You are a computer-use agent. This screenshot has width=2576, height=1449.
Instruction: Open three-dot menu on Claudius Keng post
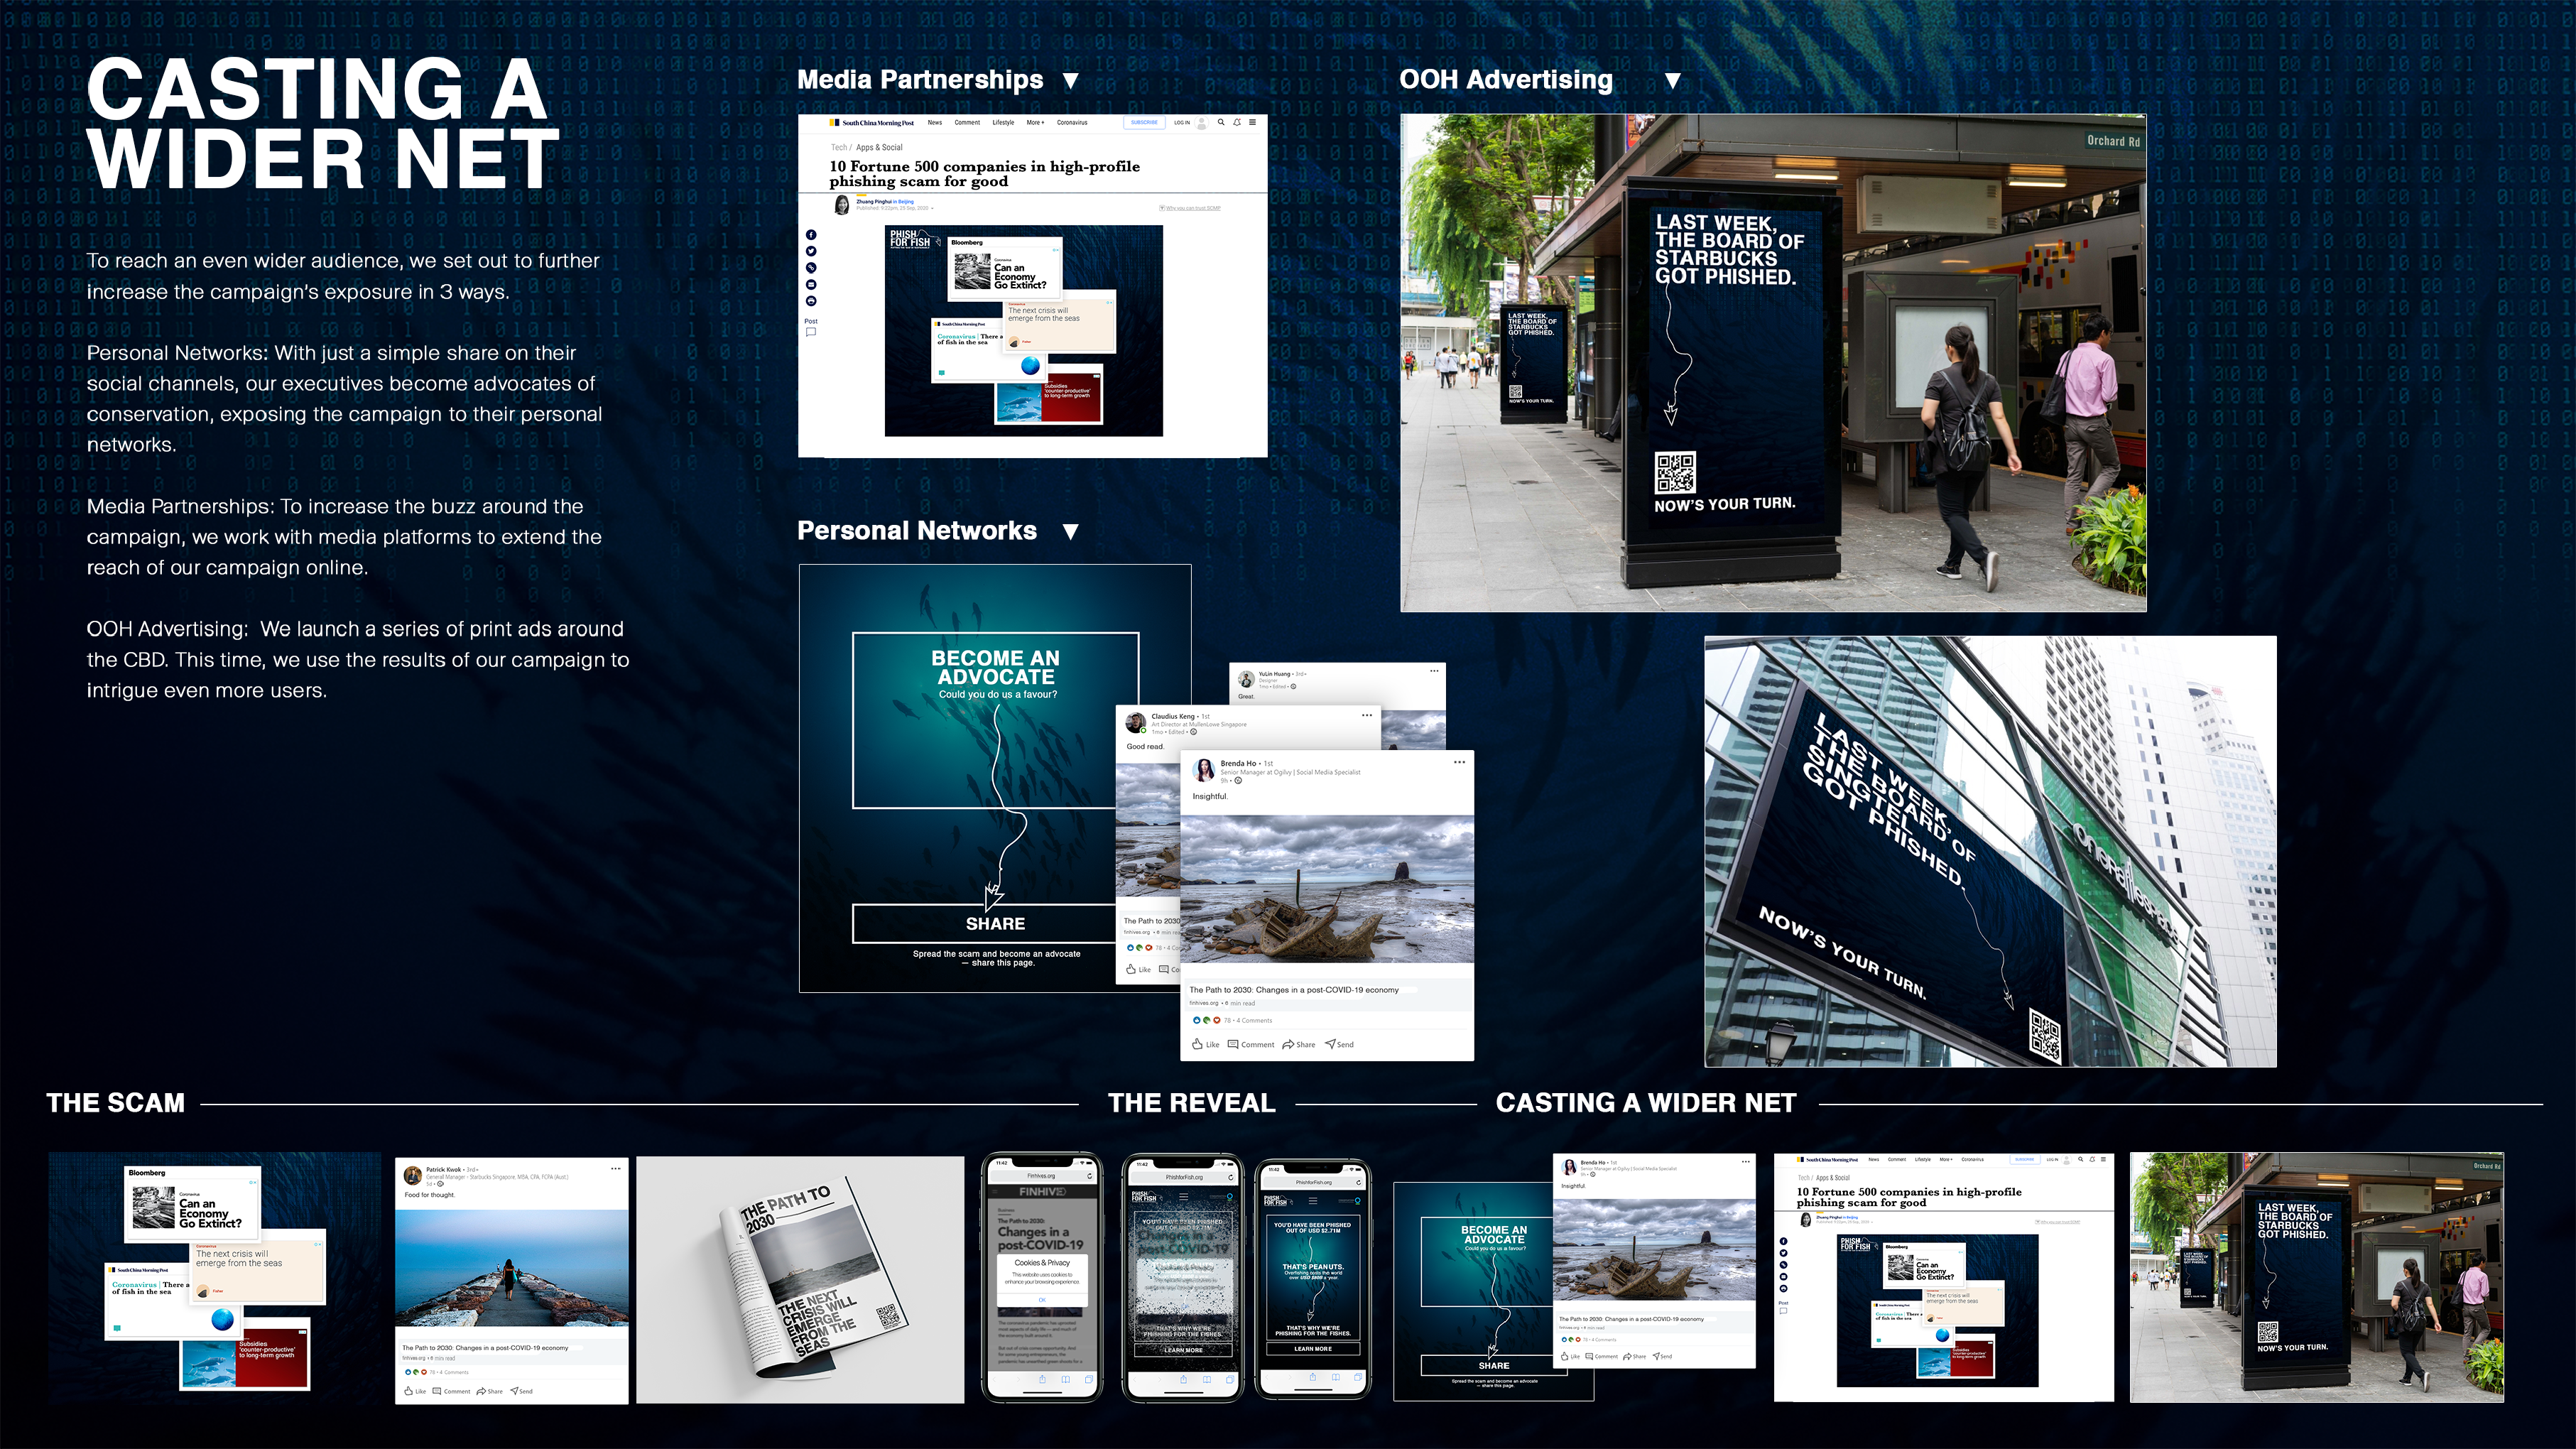1367,715
